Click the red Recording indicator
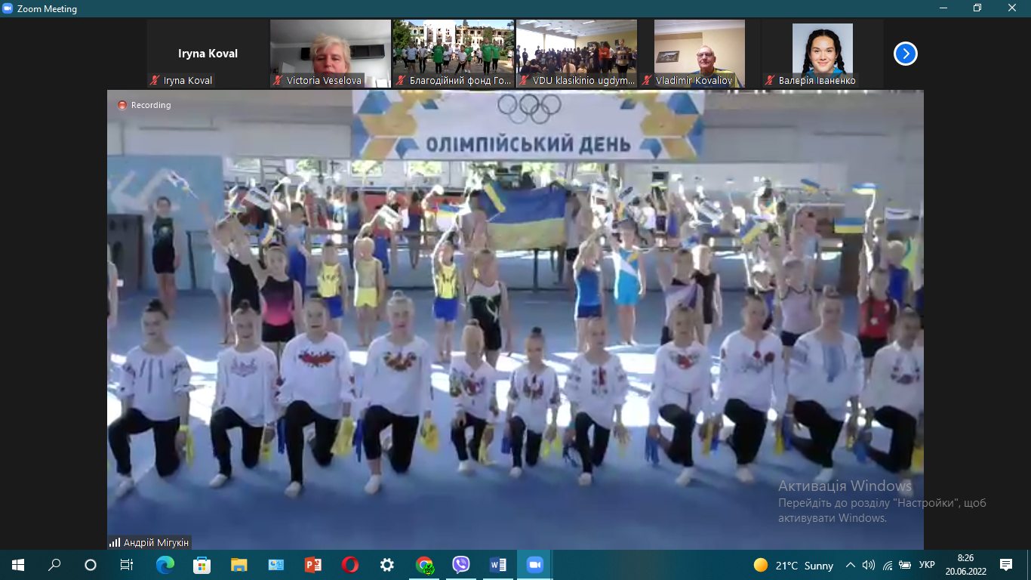Viewport: 1031px width, 580px height. (122, 105)
